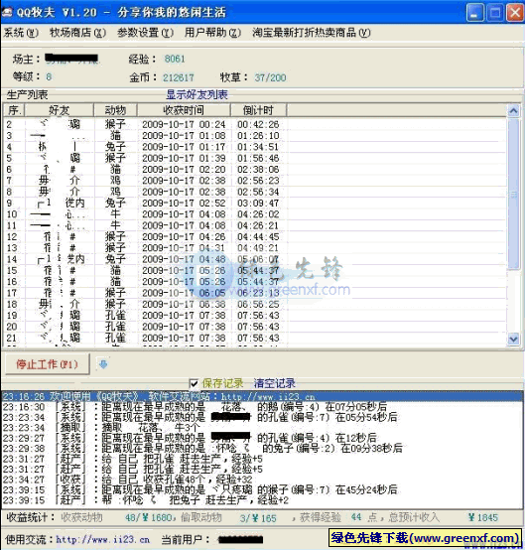Select row 21 孔雀 at 07:38
The width and height of the screenshot is (525, 550).
coord(255,338)
